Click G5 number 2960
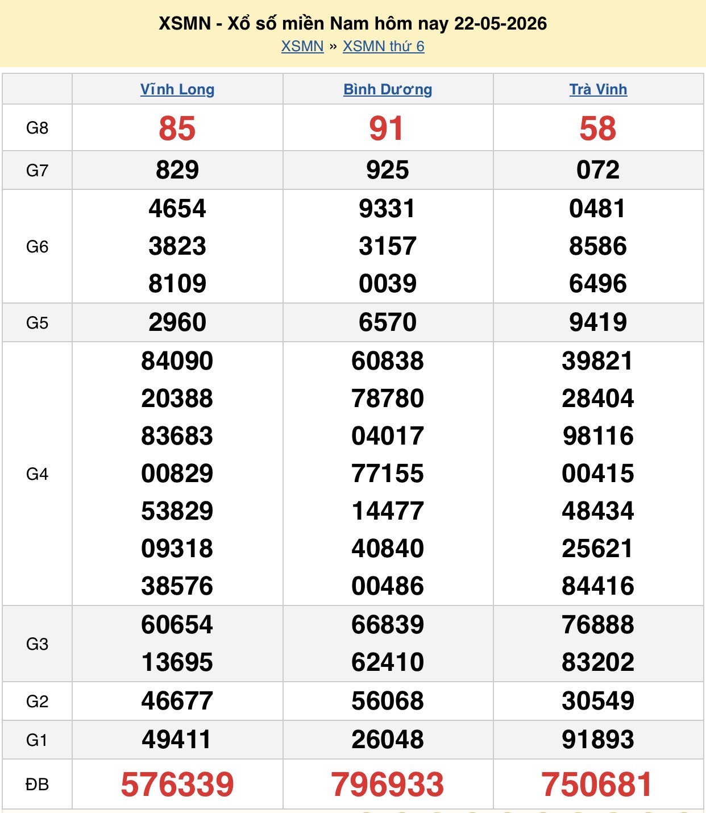Screen dimensions: 706x813 click(x=177, y=322)
